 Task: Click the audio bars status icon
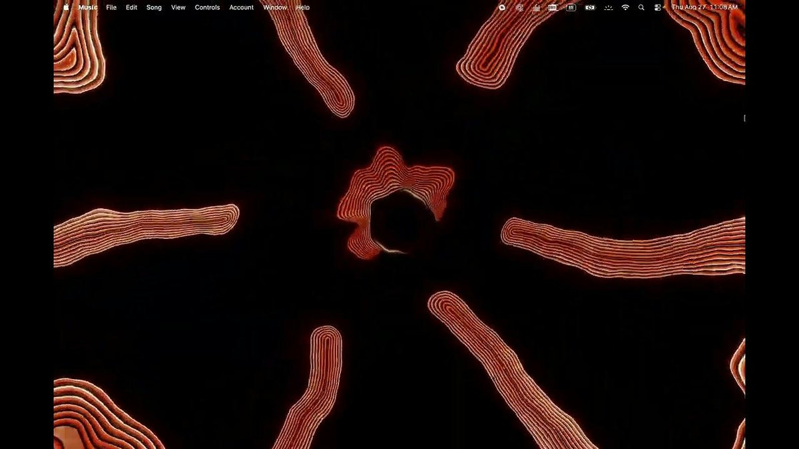[537, 7]
